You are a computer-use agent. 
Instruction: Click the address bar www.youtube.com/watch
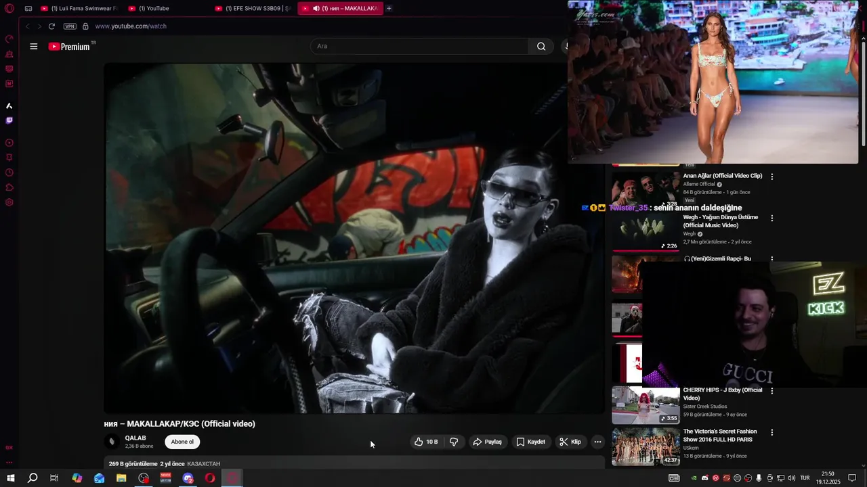pos(131,26)
